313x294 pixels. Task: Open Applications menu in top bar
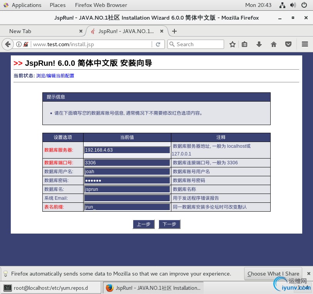[x=27, y=5]
